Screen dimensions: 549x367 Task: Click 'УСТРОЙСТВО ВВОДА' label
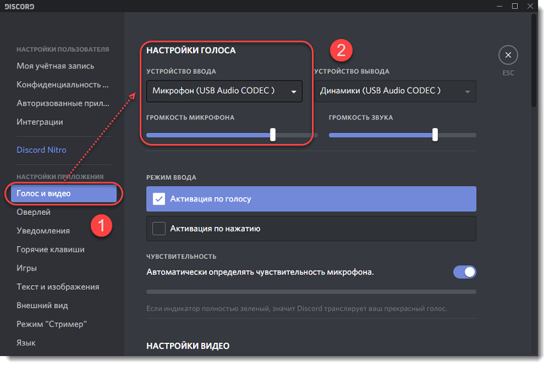tap(181, 71)
